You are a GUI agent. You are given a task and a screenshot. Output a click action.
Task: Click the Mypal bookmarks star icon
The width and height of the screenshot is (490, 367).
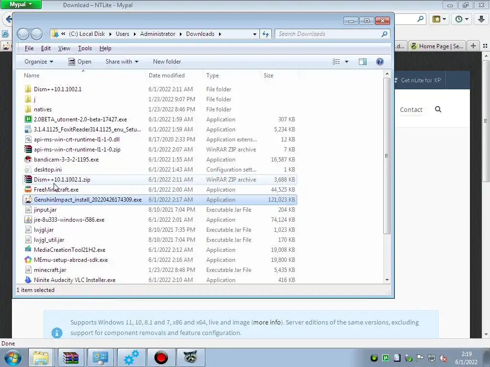pos(436,19)
